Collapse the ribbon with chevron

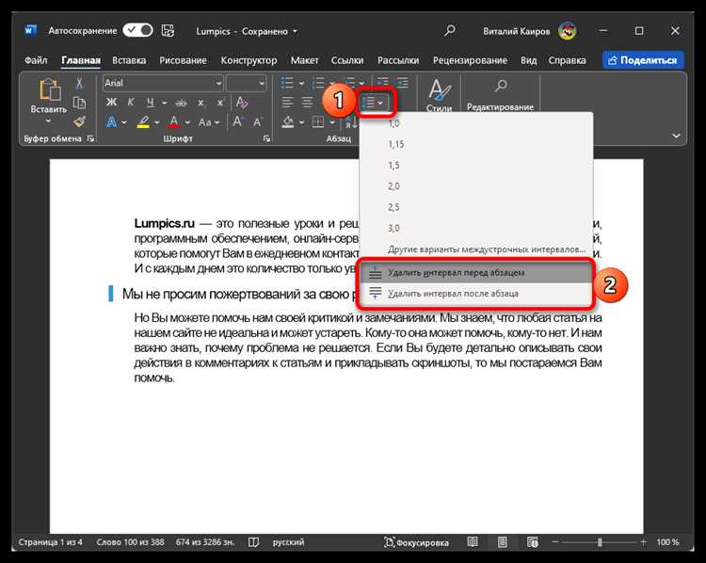click(676, 136)
